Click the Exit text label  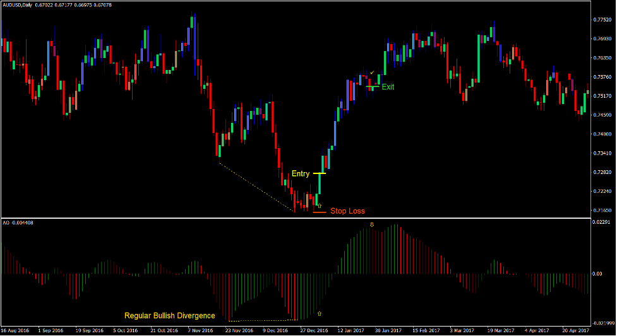click(x=388, y=87)
